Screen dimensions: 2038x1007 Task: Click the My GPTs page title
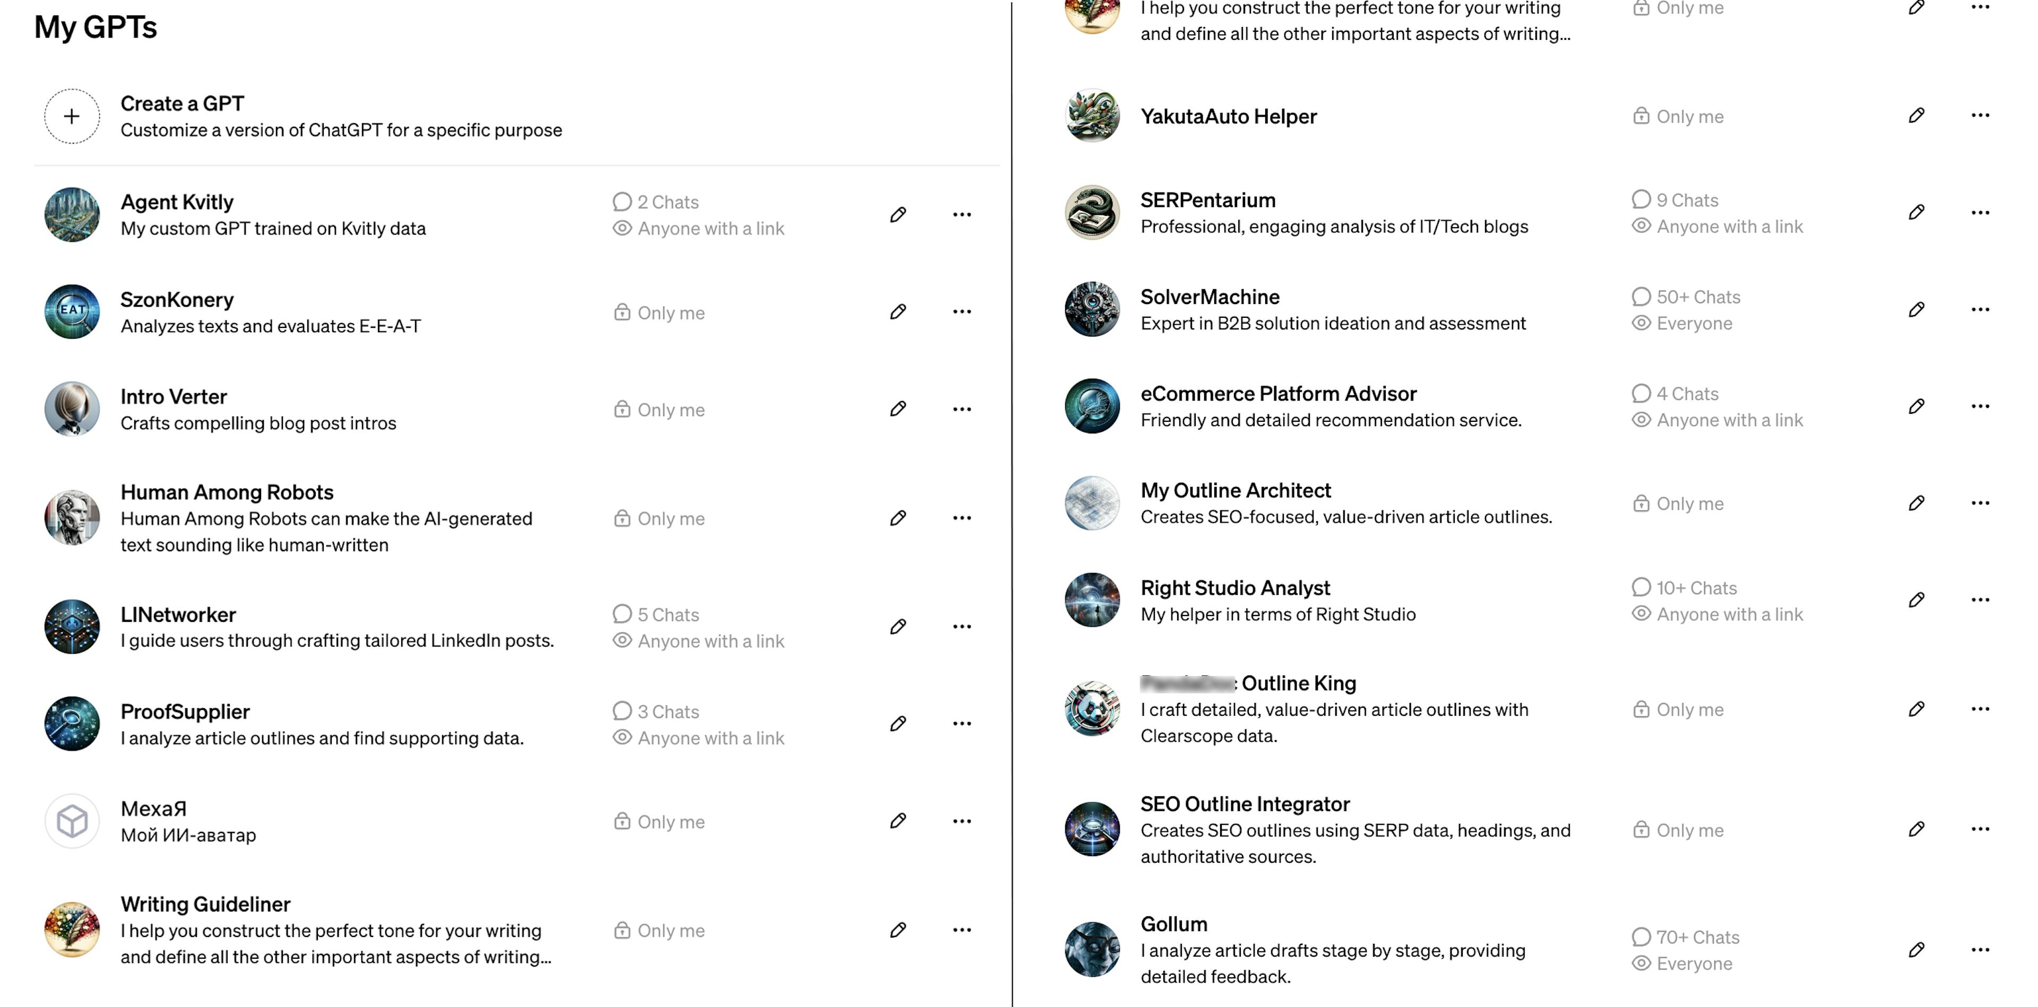(93, 25)
